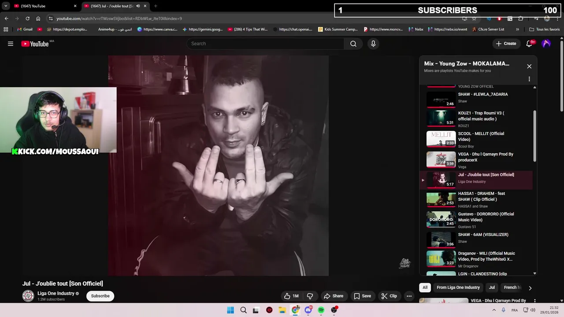Open a new browser tab
Image resolution: width=564 pixels, height=317 pixels.
(156, 6)
